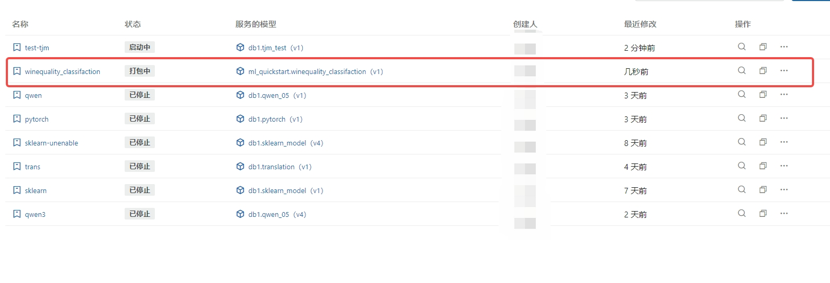Open the three-dot menu for test-tjm
This screenshot has height=283, width=830.
pos(784,47)
